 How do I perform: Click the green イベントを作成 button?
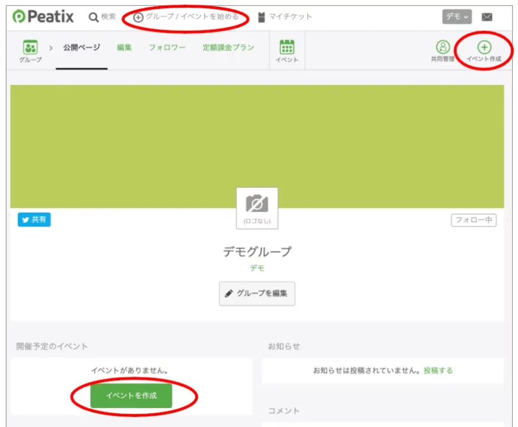tap(131, 396)
